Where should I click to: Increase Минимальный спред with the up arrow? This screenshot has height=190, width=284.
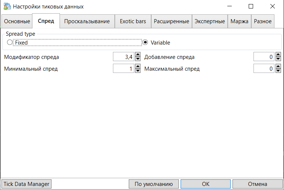pos(138,66)
